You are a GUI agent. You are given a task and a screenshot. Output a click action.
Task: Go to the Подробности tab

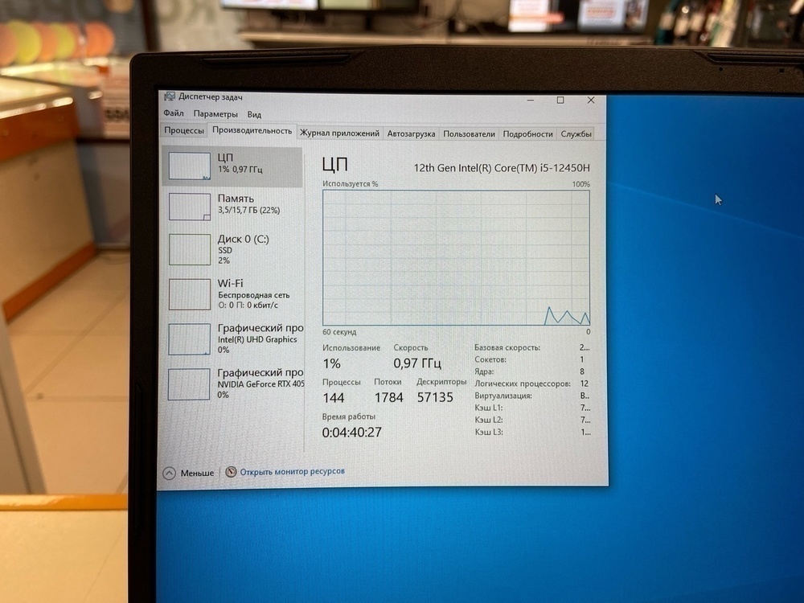[x=527, y=133]
